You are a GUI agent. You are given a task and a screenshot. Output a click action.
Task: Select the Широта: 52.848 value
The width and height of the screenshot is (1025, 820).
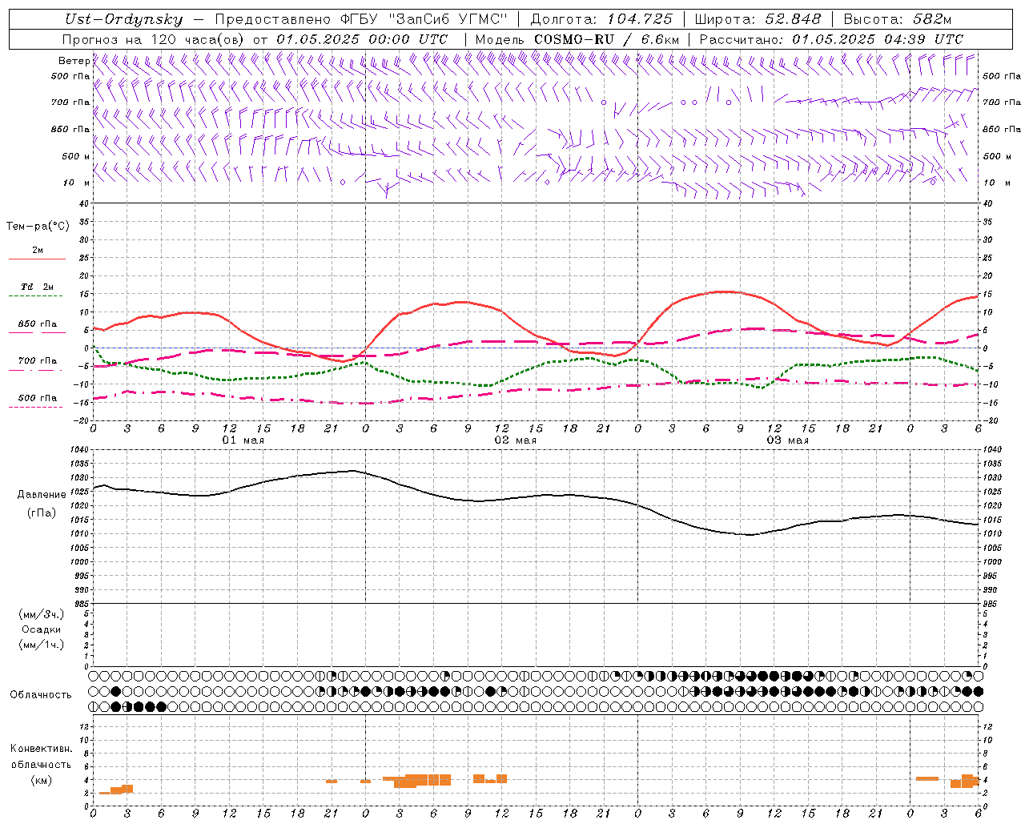click(758, 19)
